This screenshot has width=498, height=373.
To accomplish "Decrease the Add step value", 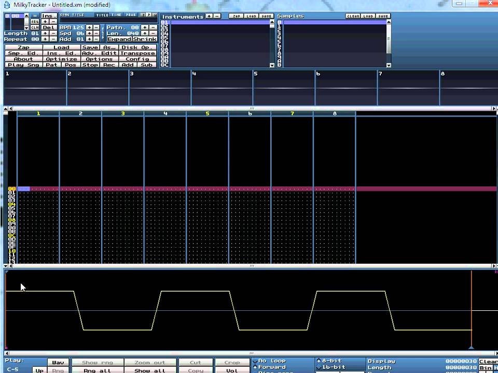I will click(96, 39).
